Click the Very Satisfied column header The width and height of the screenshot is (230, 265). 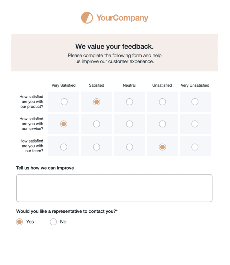[x=63, y=85]
